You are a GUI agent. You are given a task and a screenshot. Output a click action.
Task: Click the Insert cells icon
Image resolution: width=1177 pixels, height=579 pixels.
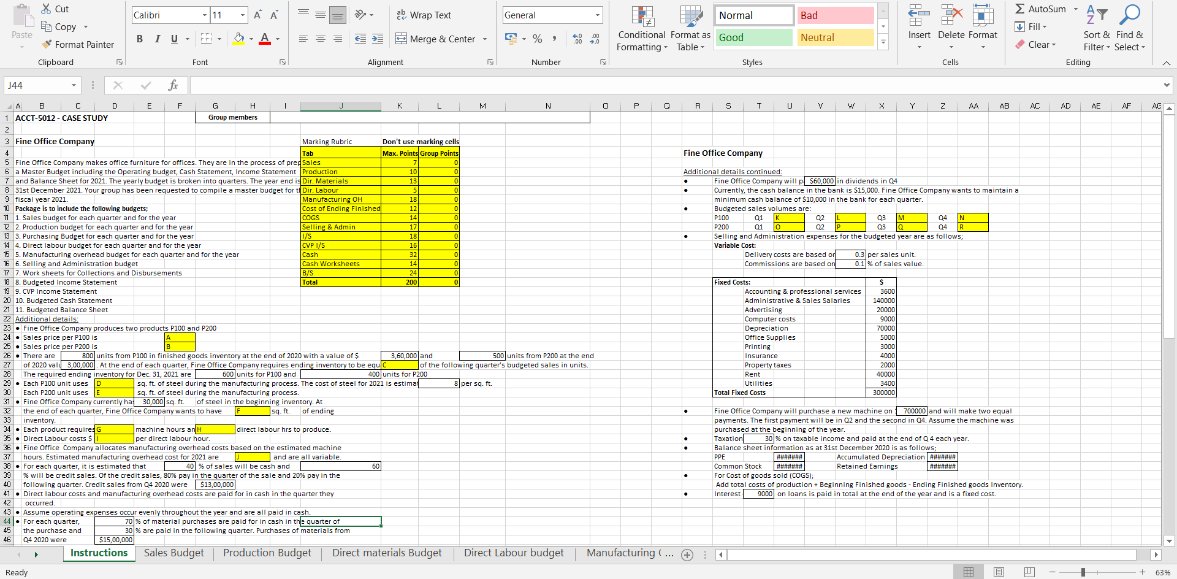pyautogui.click(x=919, y=17)
